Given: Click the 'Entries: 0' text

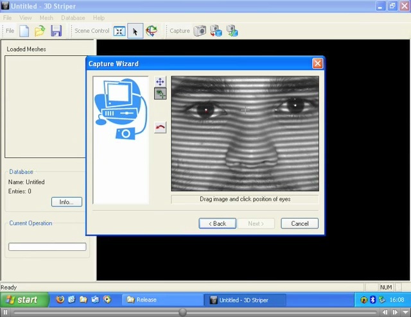Looking at the screenshot, I should (x=20, y=191).
